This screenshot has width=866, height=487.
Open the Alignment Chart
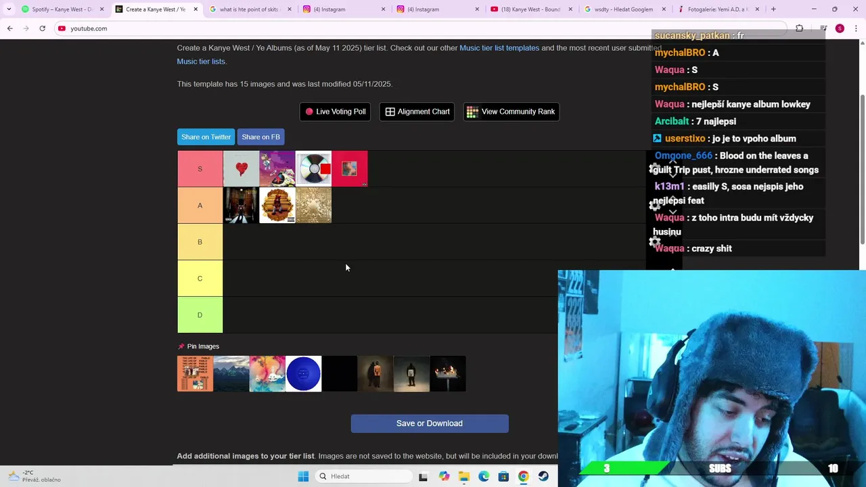click(417, 112)
